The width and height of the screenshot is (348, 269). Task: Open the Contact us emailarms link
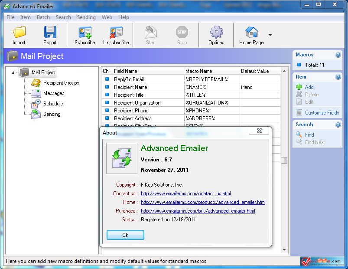[186, 194]
